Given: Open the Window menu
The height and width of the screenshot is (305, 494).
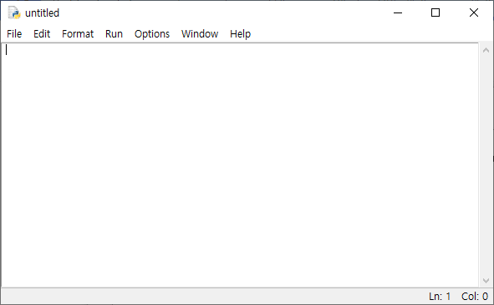Looking at the screenshot, I should [200, 33].
